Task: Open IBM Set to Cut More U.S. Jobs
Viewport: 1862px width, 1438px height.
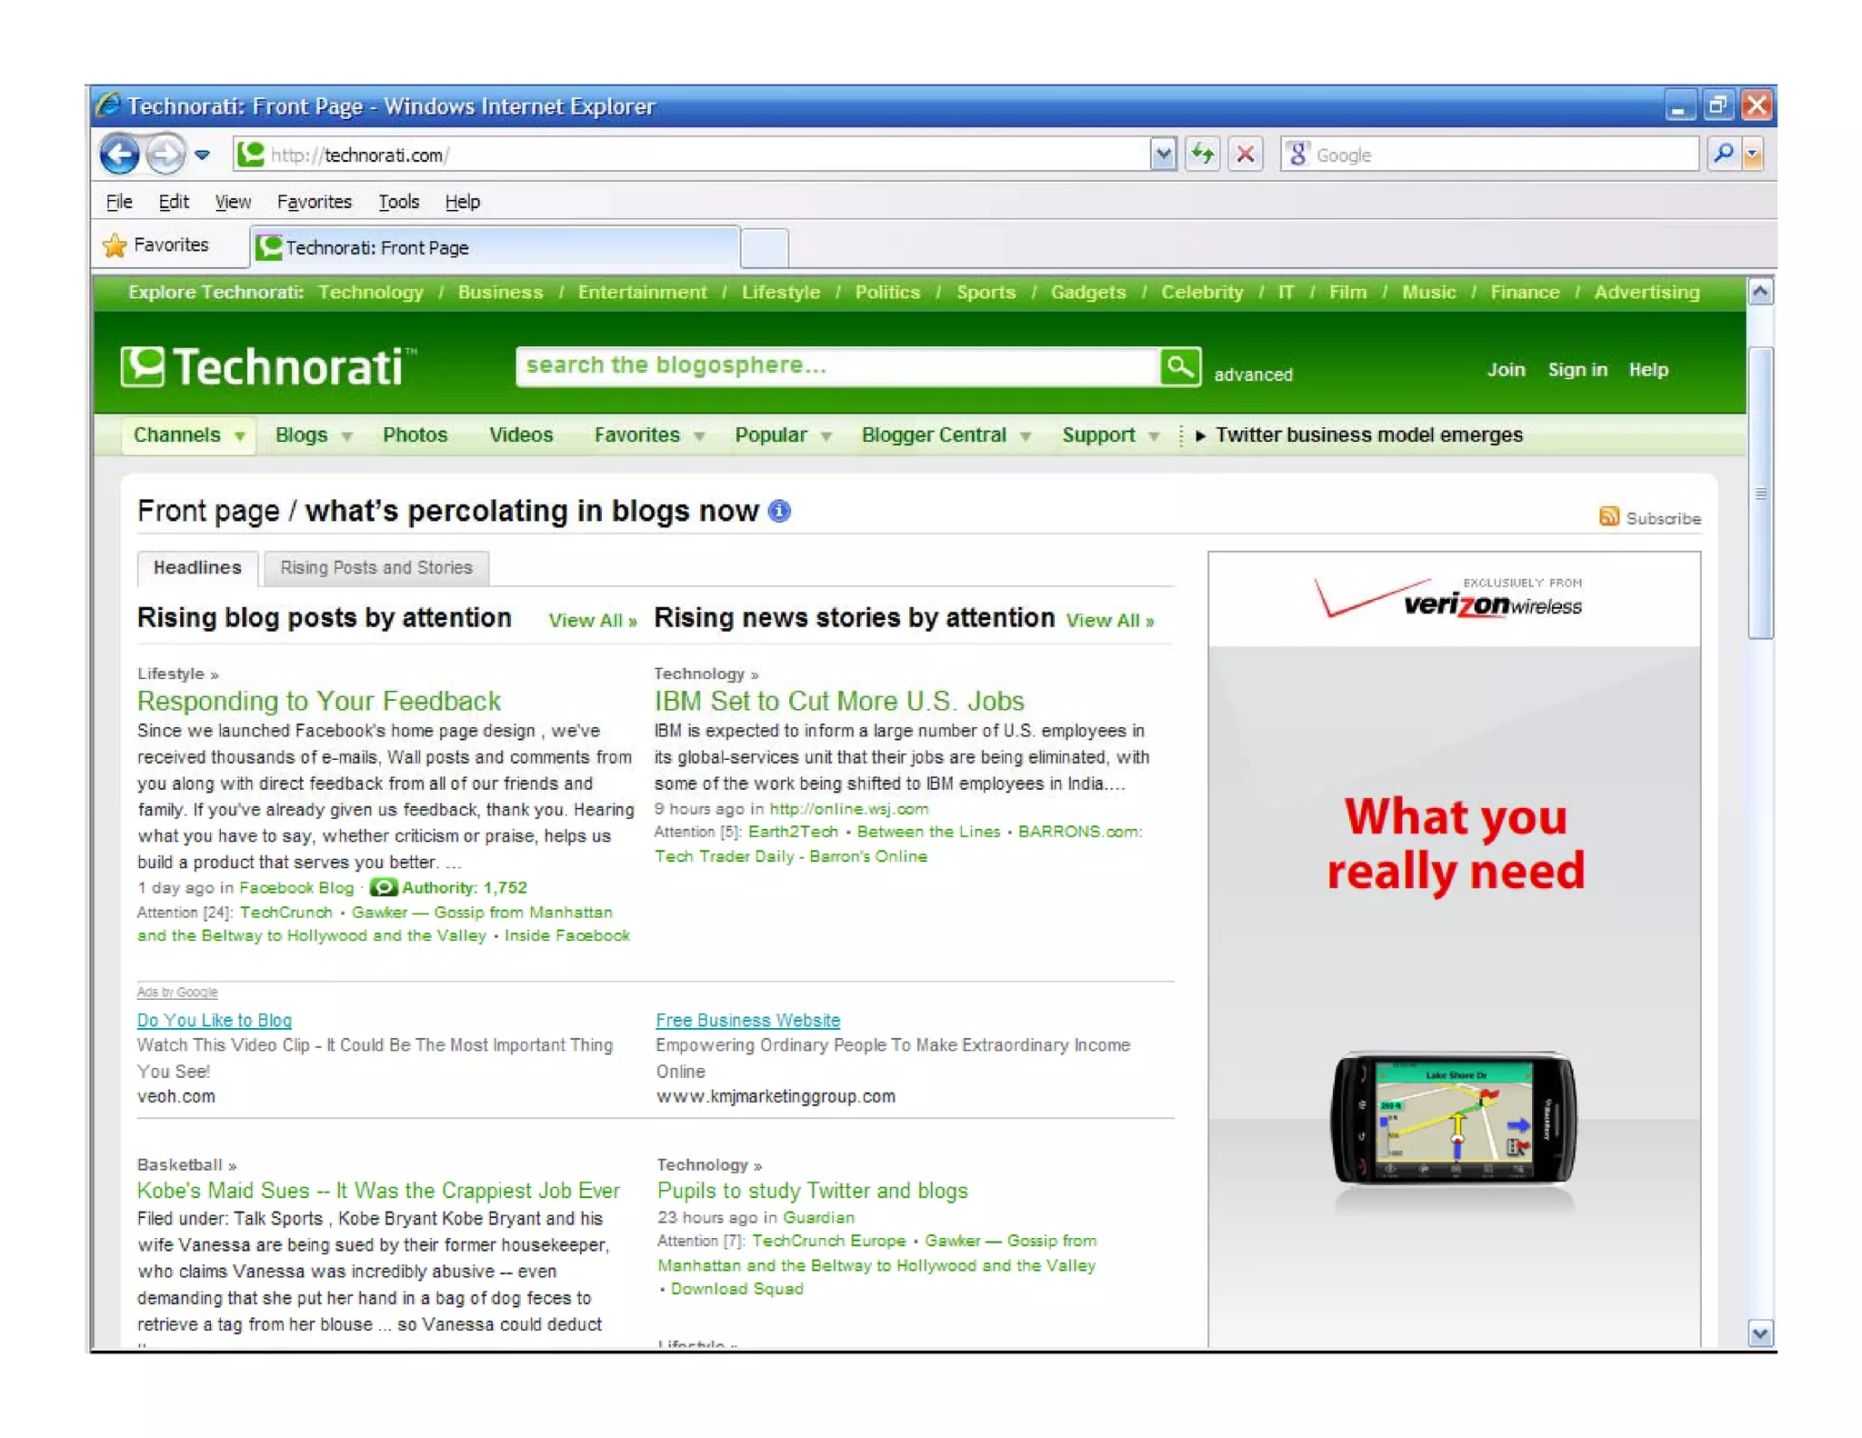Action: point(838,701)
